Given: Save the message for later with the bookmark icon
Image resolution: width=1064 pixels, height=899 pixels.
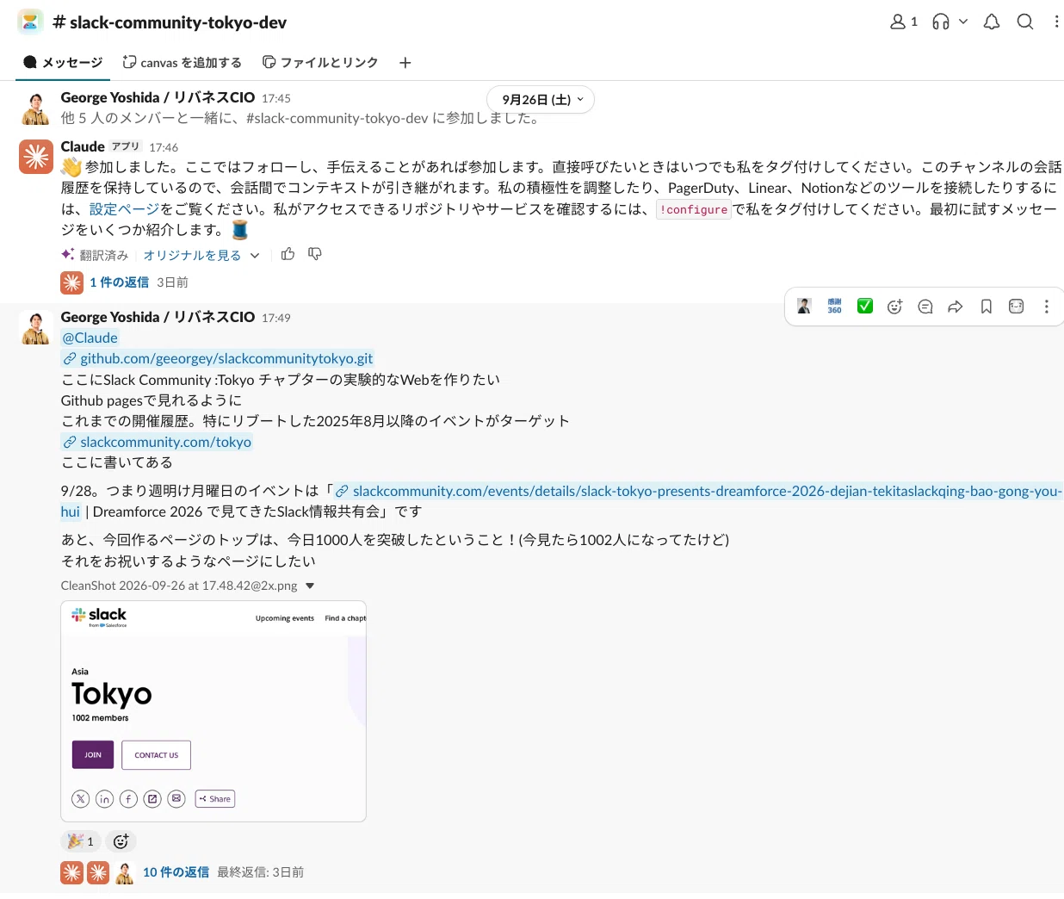Looking at the screenshot, I should point(987,306).
